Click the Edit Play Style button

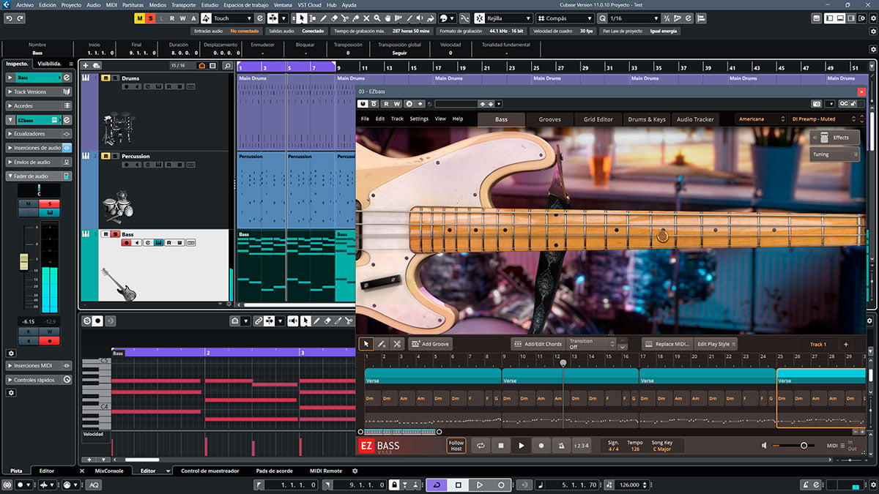(716, 344)
